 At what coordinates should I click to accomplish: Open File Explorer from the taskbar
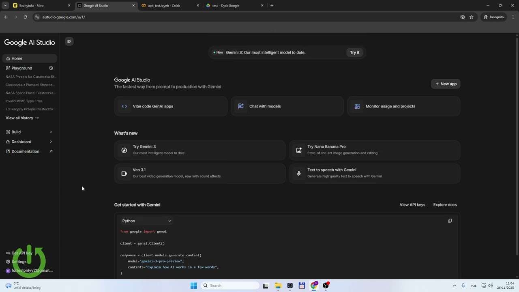278,286
